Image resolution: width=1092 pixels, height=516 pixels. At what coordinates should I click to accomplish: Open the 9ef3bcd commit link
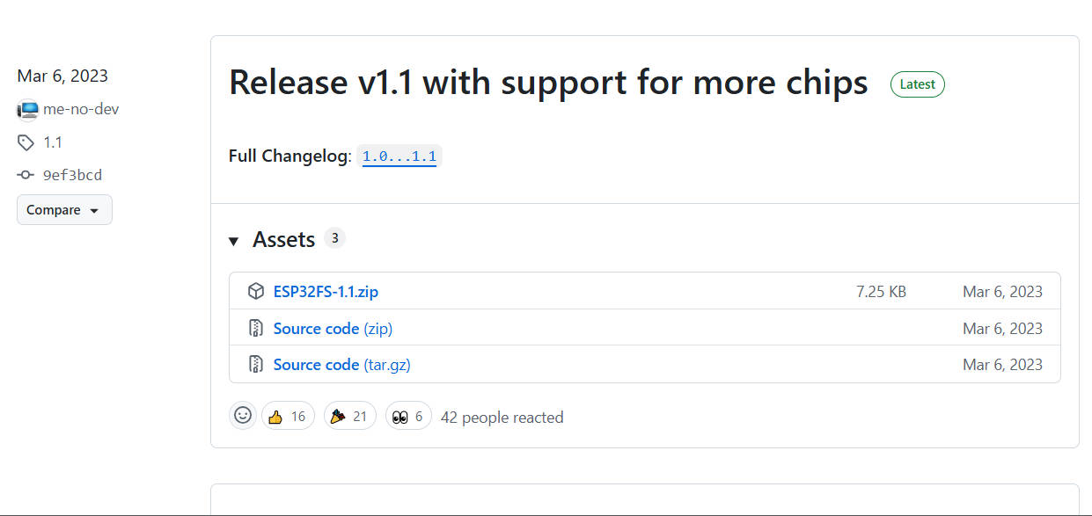(x=72, y=175)
